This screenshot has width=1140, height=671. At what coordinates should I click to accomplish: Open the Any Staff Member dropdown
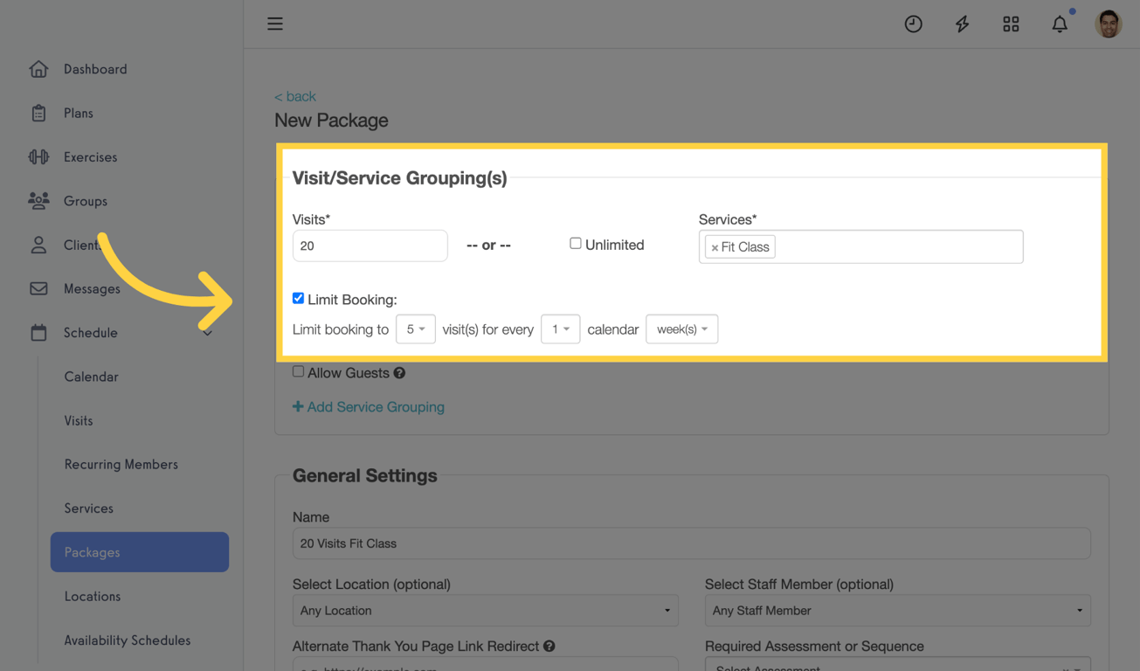tap(897, 610)
